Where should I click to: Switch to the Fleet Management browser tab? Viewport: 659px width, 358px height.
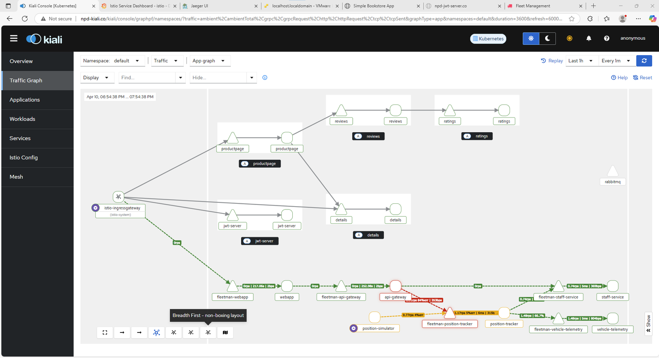(x=545, y=6)
